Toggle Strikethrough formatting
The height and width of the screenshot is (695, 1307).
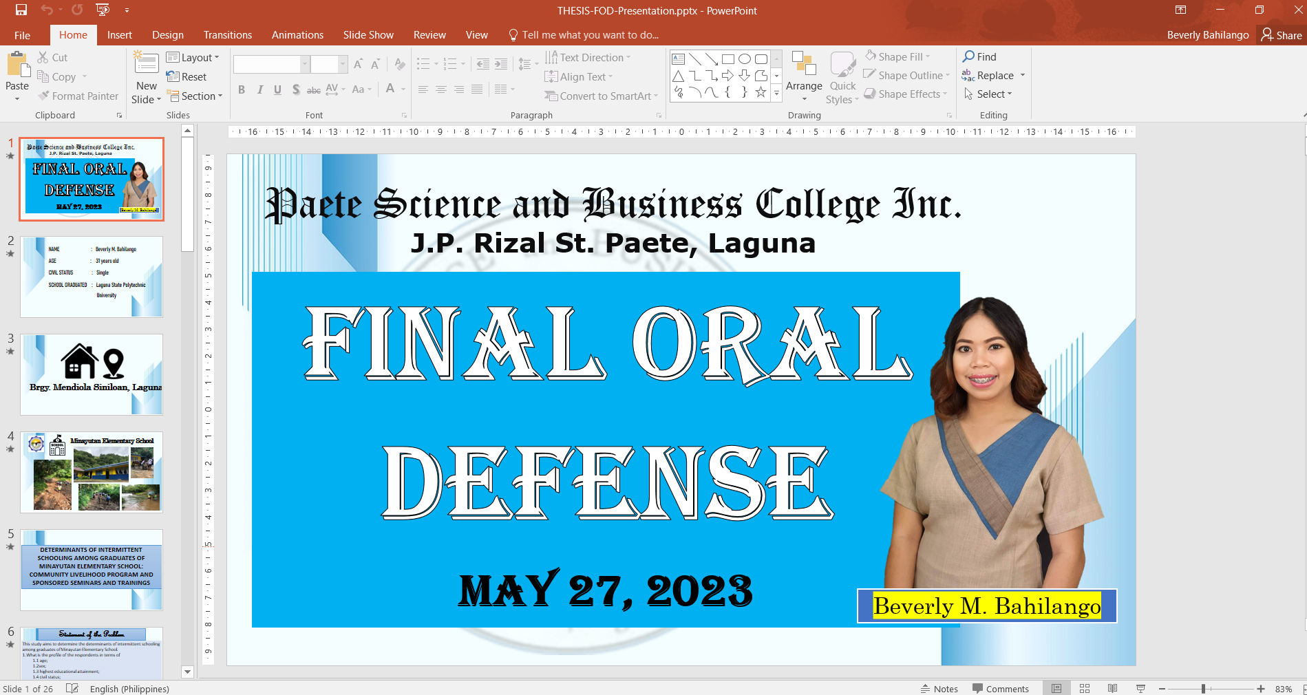[314, 89]
